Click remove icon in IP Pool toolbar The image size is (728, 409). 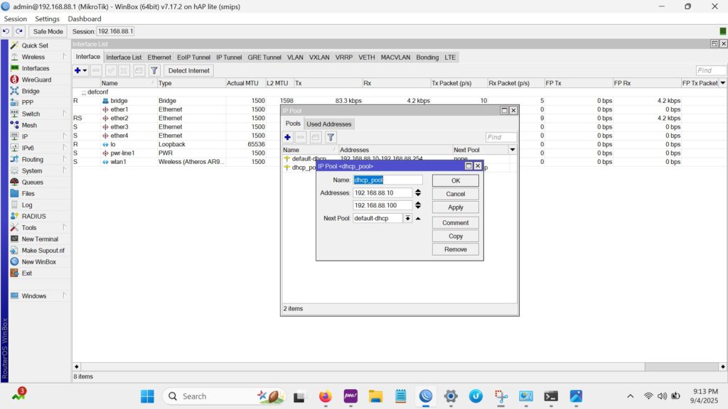coord(301,137)
